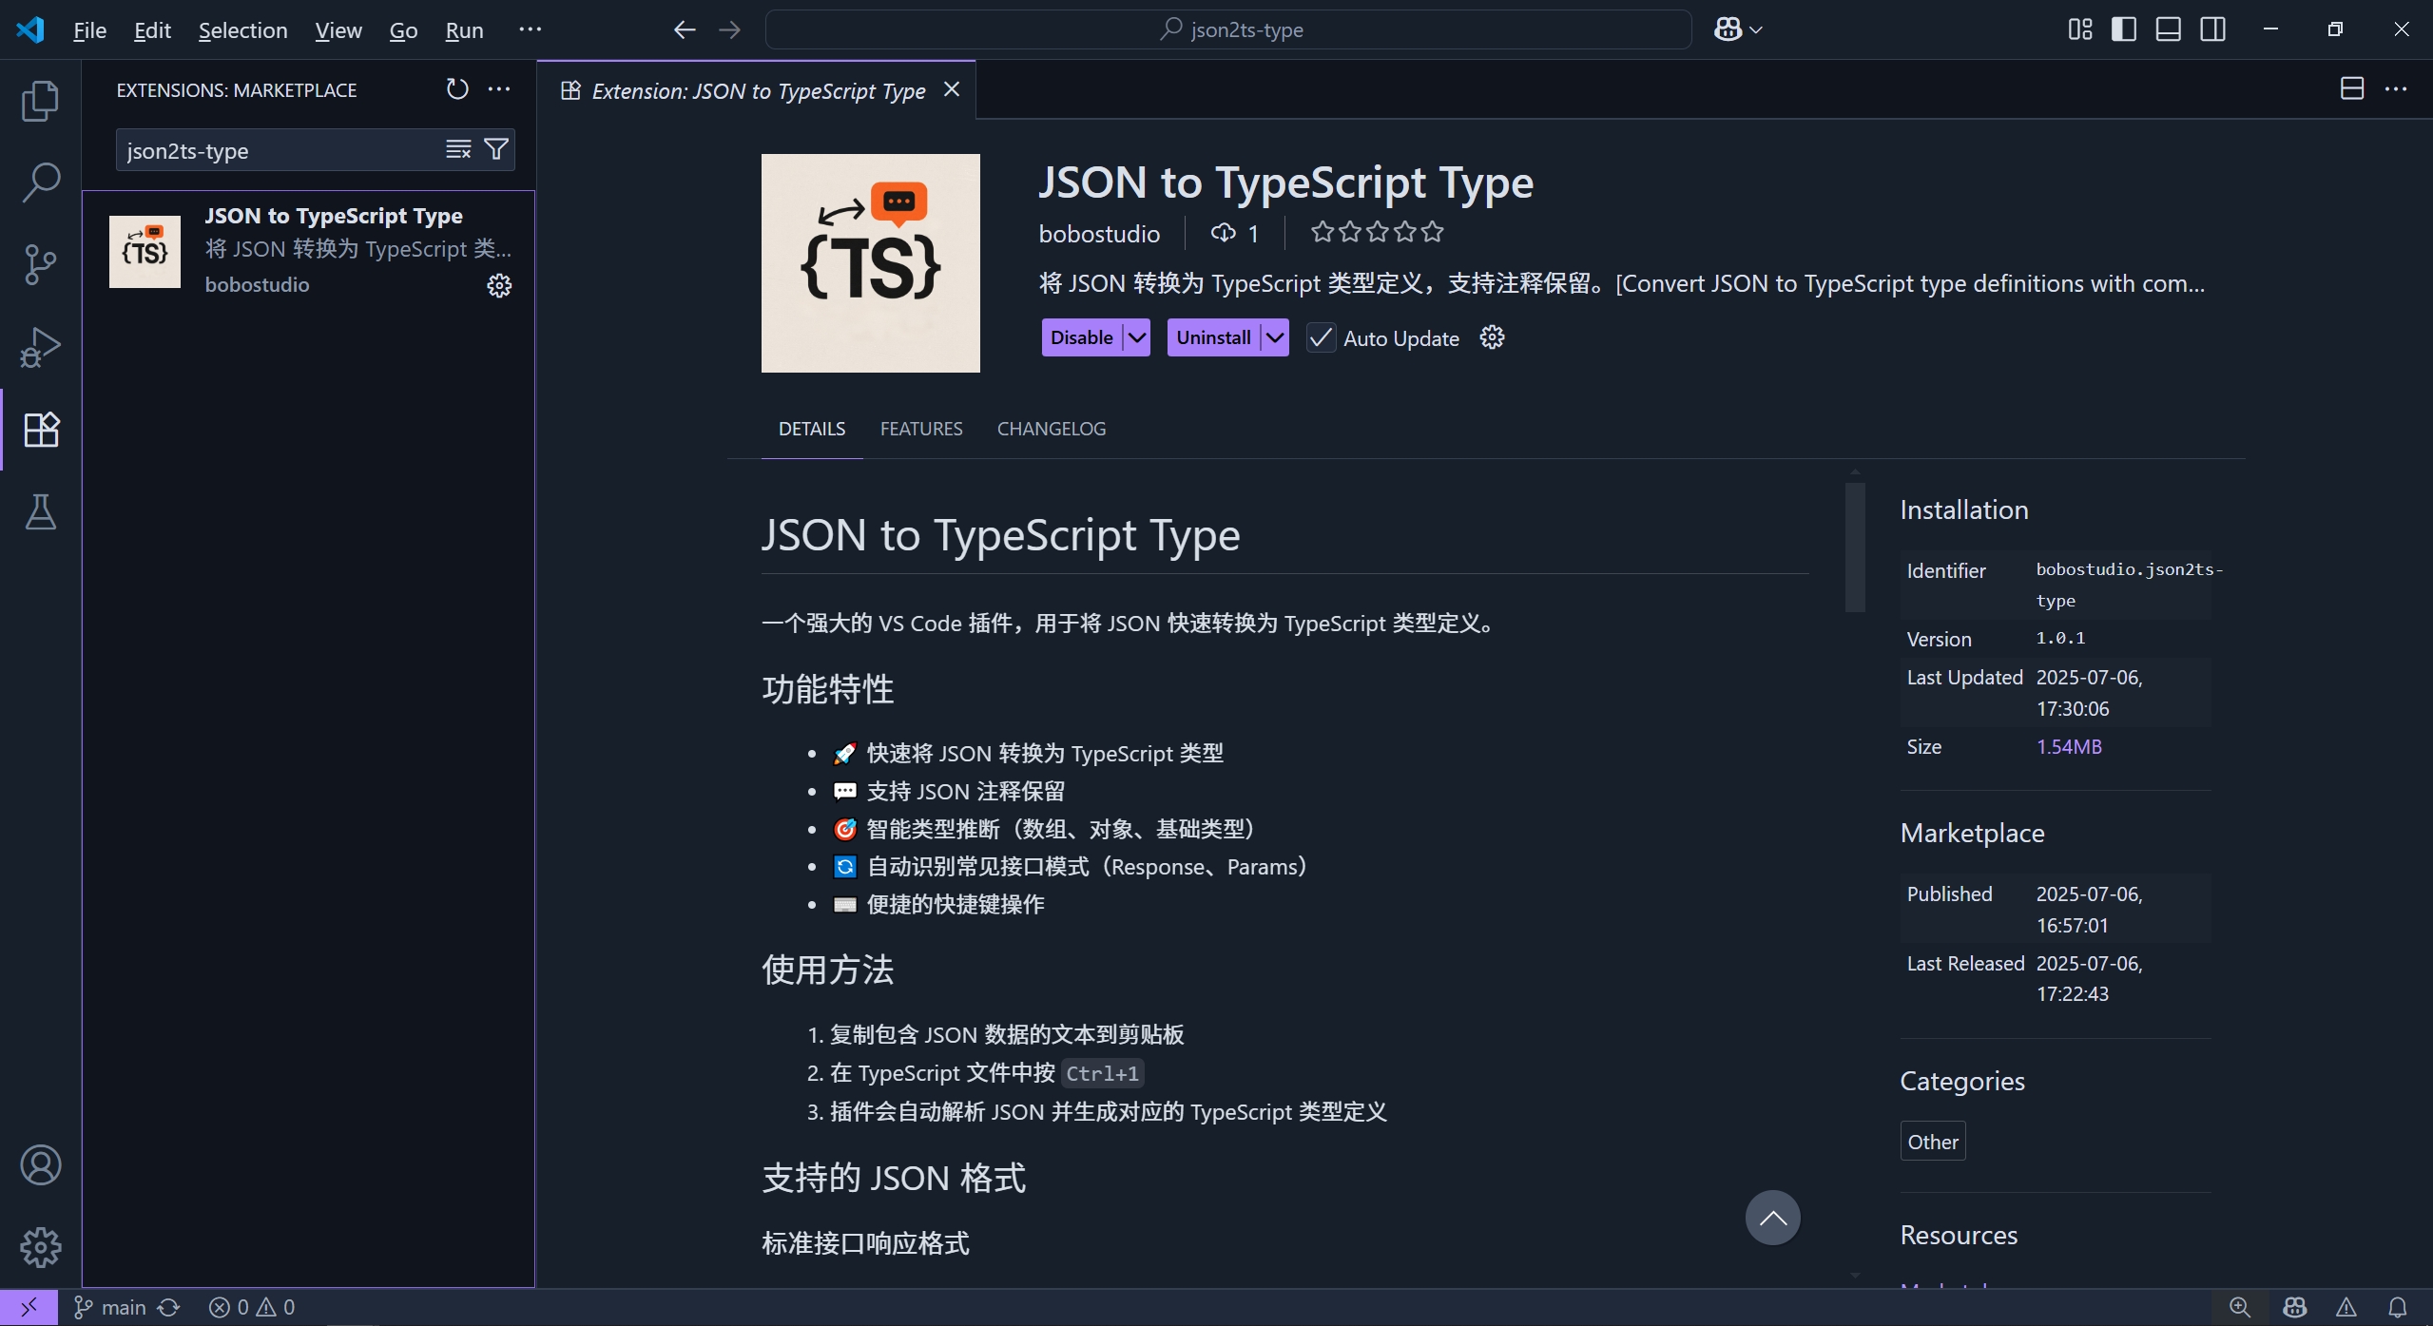Refresh the extensions marketplace list
Screen dimensions: 2433x1326
tap(457, 89)
